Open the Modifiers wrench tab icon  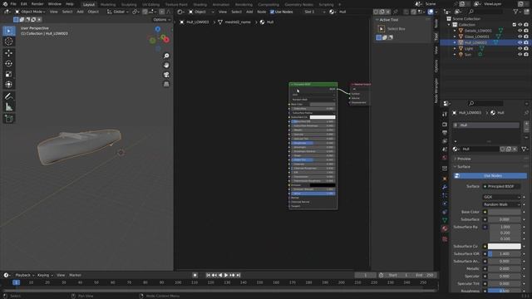click(x=445, y=187)
